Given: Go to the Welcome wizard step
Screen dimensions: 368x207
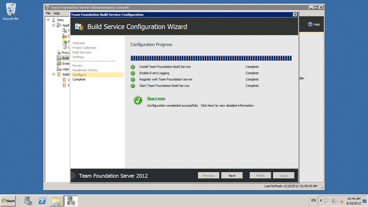Looking at the screenshot, I should click(79, 43).
